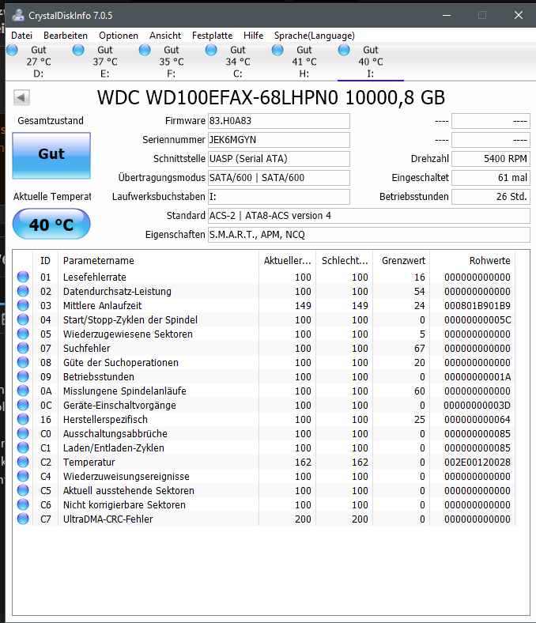Click the Eigenschaften field S.M.A.R.T., APM, NCQ
The height and width of the screenshot is (623, 536).
[x=368, y=235]
